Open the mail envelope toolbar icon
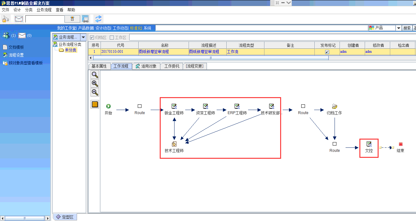 [19, 19]
